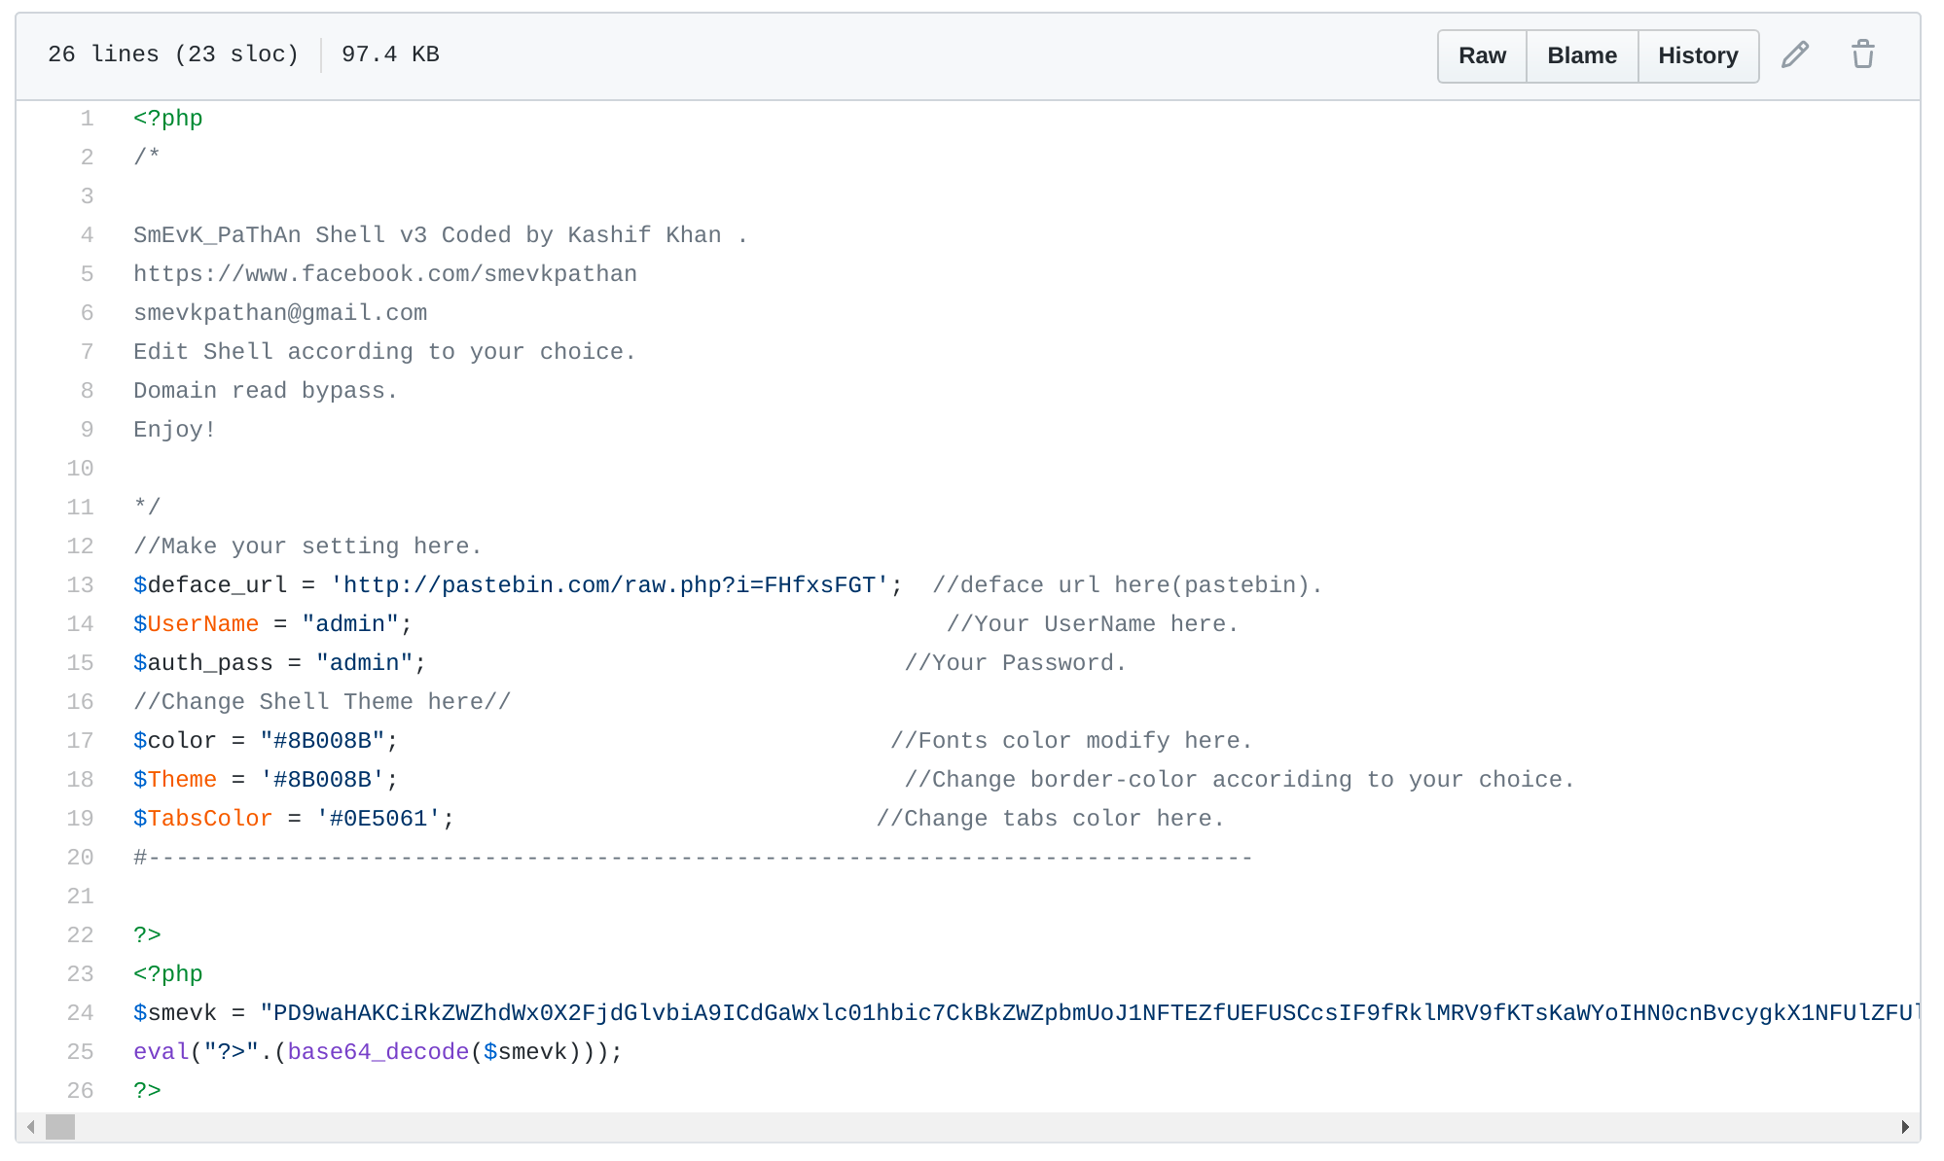Select line number 13

point(81,585)
